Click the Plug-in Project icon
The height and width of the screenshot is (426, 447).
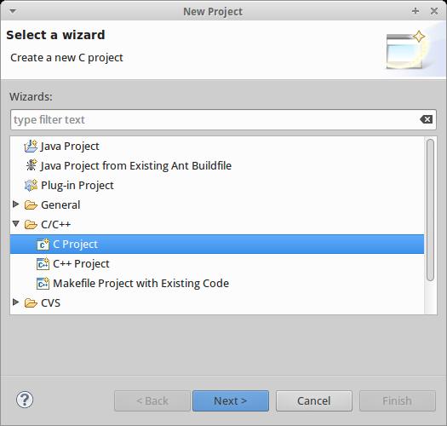(31, 185)
